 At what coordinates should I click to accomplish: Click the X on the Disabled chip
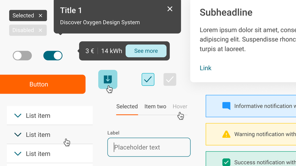click(x=40, y=30)
